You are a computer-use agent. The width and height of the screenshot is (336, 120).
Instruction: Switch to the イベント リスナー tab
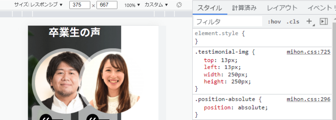[x=322, y=8]
